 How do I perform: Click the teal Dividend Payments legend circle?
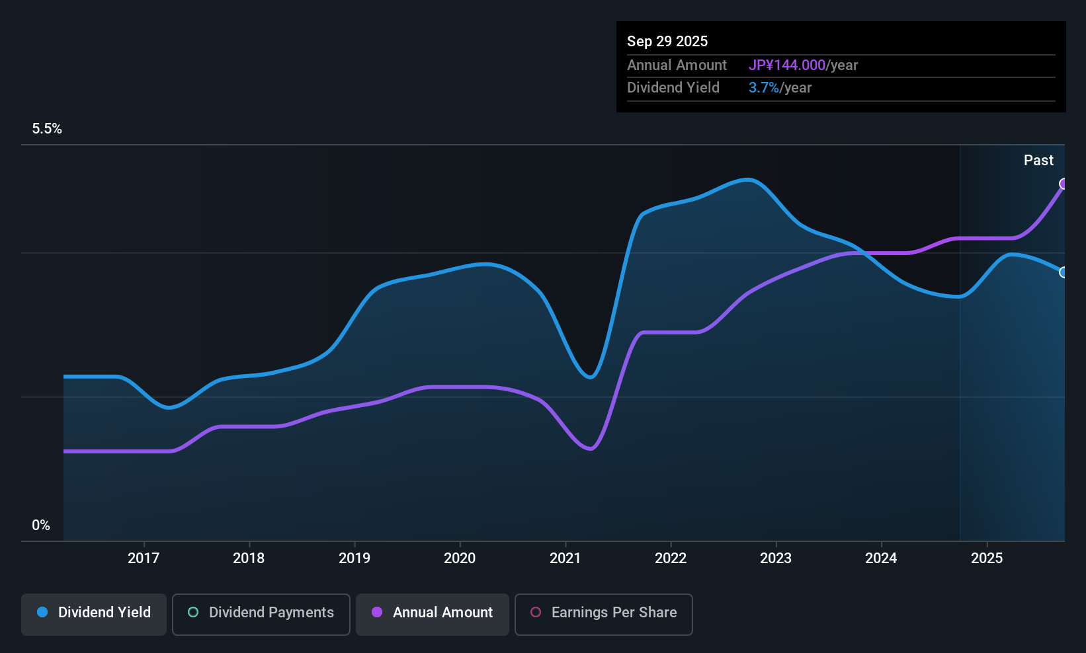click(192, 613)
